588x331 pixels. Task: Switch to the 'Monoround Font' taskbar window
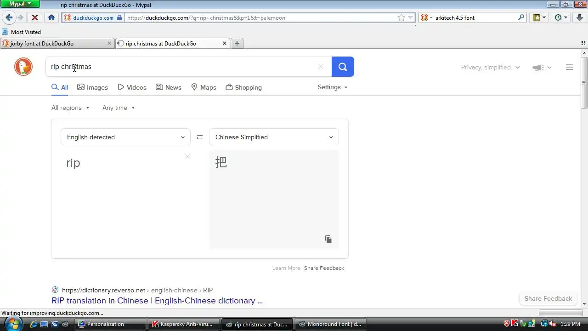331,324
